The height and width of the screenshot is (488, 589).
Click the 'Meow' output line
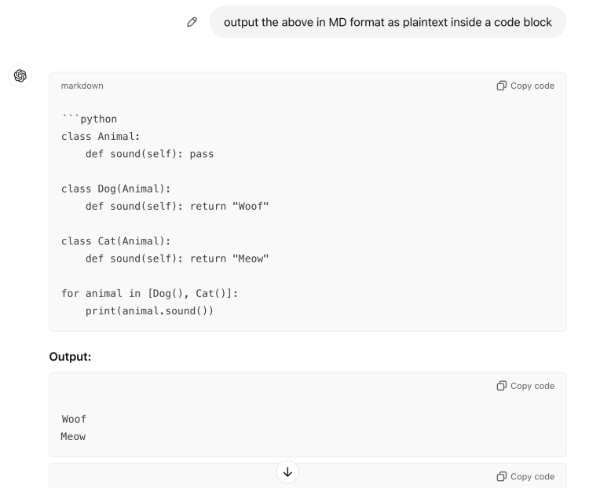[73, 436]
